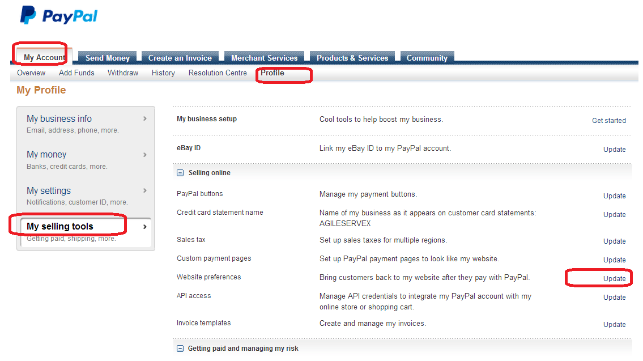Screen dimensions: 643x361
Task: Update Custom payment pages
Action: click(614, 260)
